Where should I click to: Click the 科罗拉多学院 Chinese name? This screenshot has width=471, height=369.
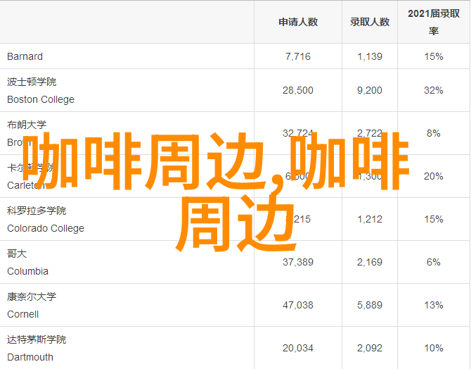click(37, 211)
